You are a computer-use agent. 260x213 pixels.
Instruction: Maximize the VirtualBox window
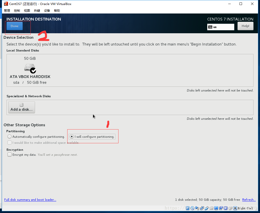point(241,4)
